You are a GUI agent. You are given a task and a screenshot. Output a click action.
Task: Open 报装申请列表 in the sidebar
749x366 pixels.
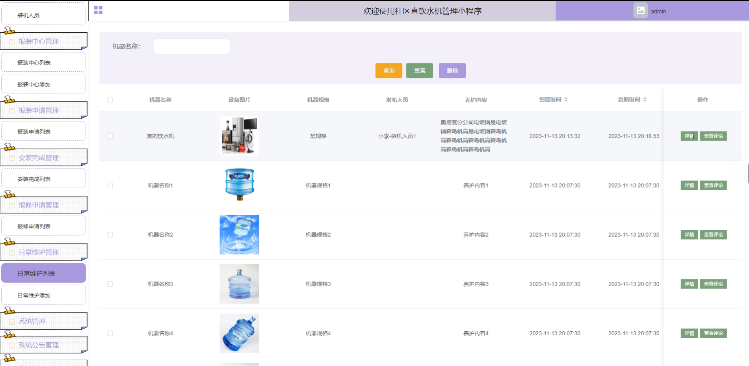coord(44,132)
